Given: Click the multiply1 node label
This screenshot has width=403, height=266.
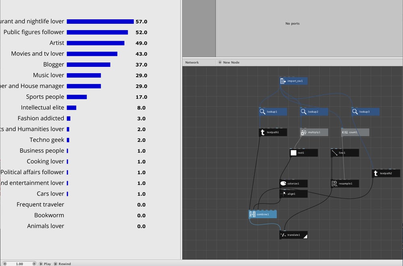Looking at the screenshot, I should tap(314, 132).
